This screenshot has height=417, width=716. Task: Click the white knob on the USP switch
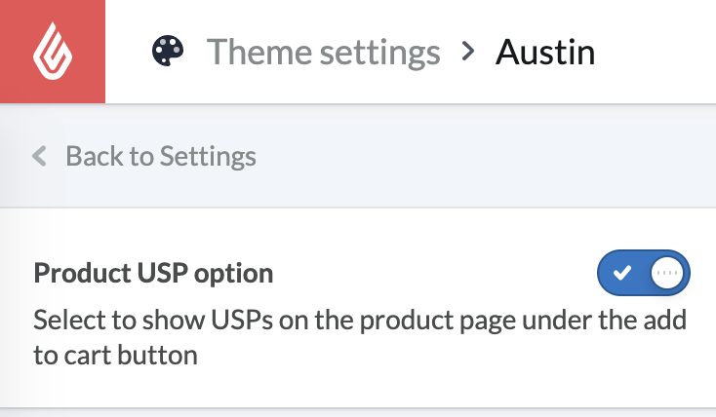click(x=667, y=273)
